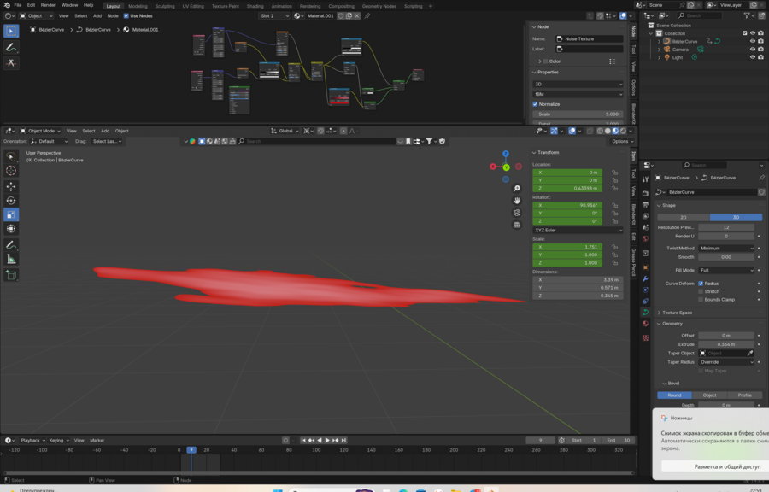Open the Slot 1 material dropdown
The image size is (769, 492).
click(x=274, y=15)
